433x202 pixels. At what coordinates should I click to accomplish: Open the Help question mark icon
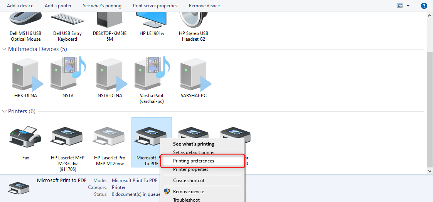point(424,6)
